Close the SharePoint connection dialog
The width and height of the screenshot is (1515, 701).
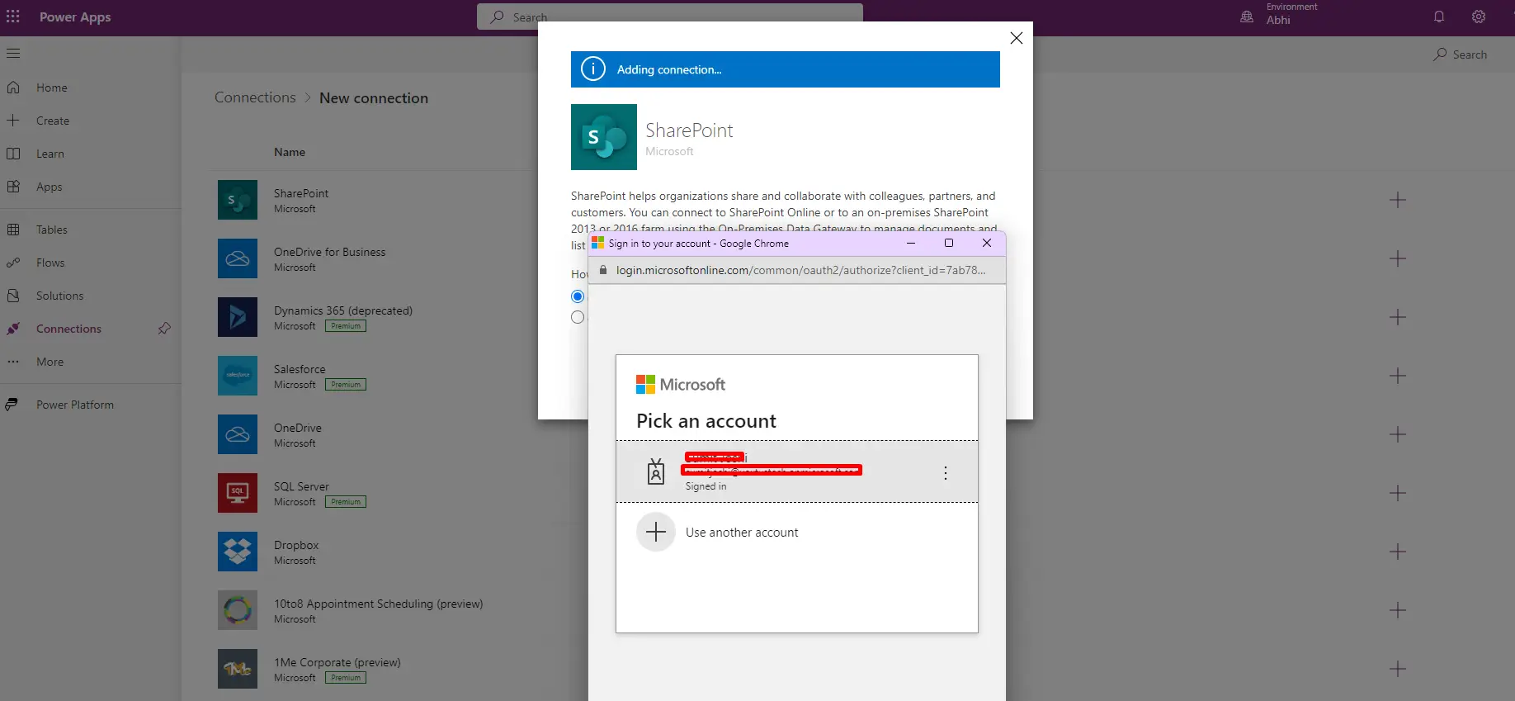tap(1017, 38)
